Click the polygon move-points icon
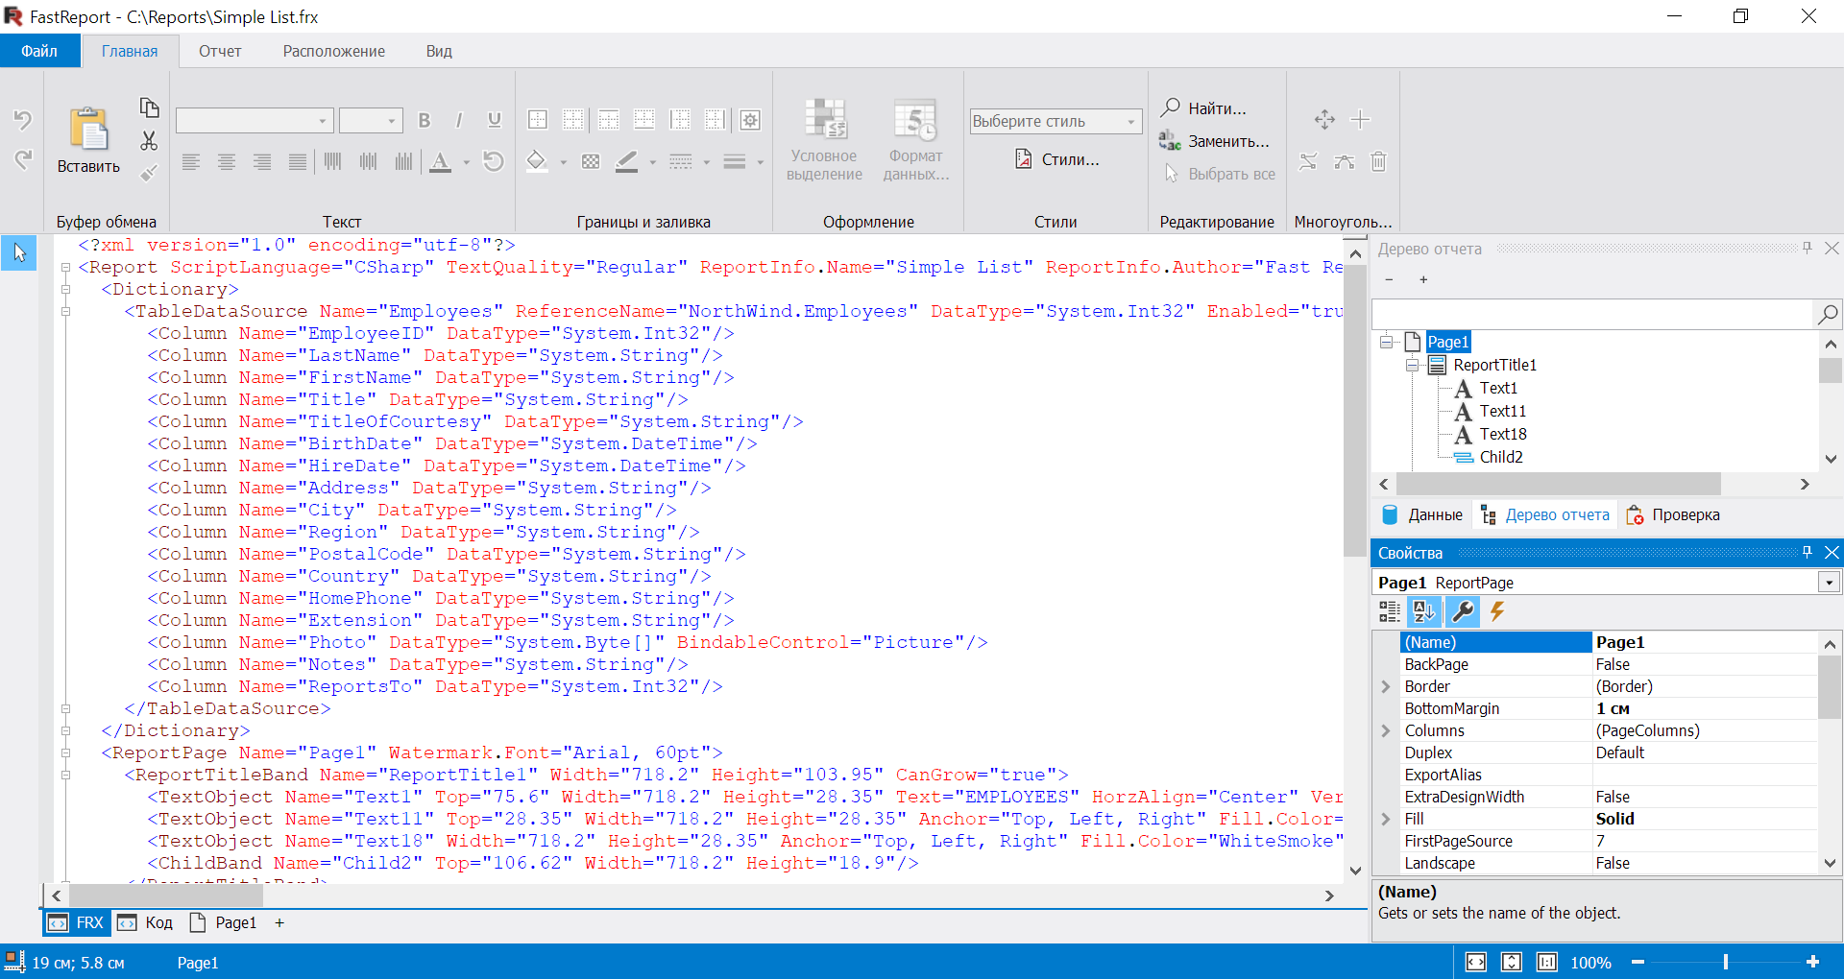This screenshot has height=979, width=1844. pos(1324,120)
